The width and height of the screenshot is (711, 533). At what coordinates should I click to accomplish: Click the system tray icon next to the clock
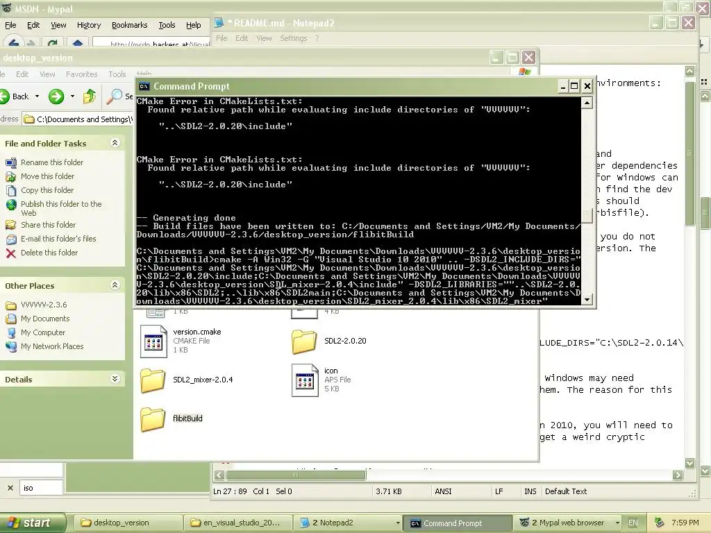pos(660,523)
